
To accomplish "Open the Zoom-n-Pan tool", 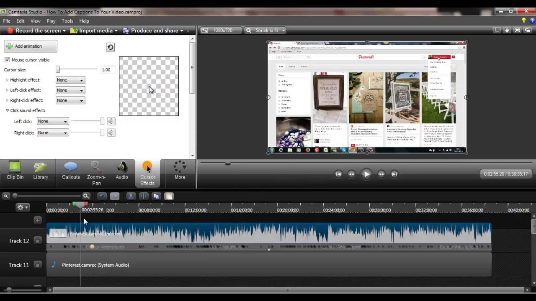I will click(96, 173).
